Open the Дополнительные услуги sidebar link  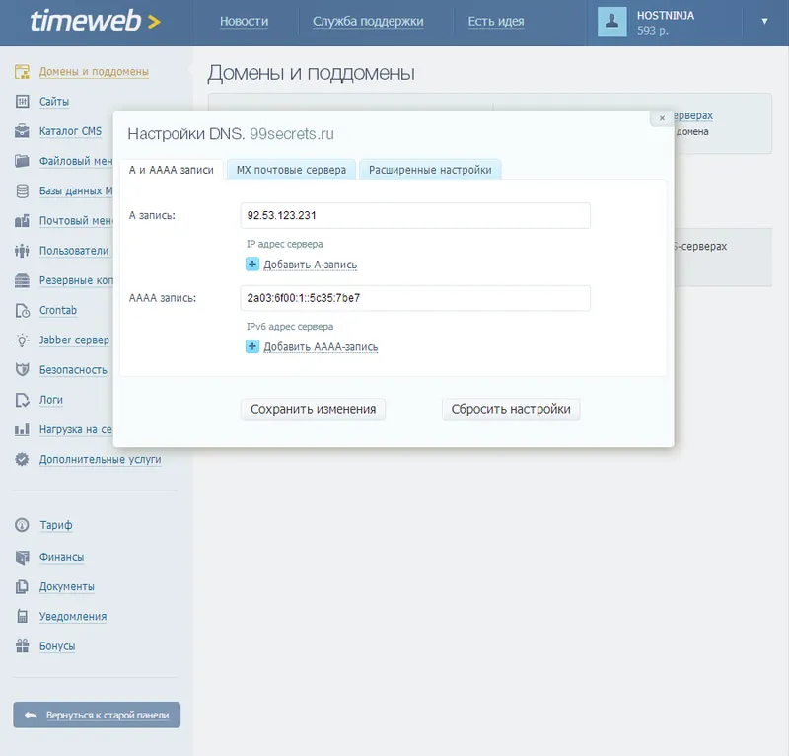coord(101,459)
